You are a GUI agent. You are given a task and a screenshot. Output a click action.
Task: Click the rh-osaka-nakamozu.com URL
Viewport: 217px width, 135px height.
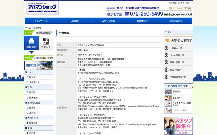[101, 106]
